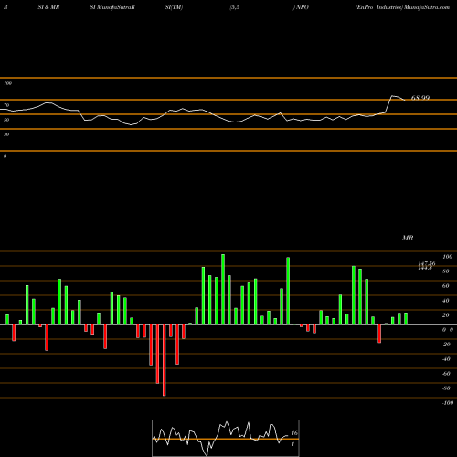The image size is (457, 457).
Task: Click the MR axis label 80
Action: [446, 271]
